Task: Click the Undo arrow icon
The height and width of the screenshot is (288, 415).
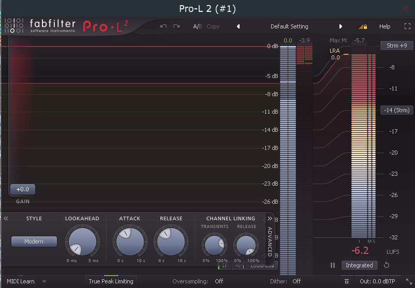Action: pos(164,26)
